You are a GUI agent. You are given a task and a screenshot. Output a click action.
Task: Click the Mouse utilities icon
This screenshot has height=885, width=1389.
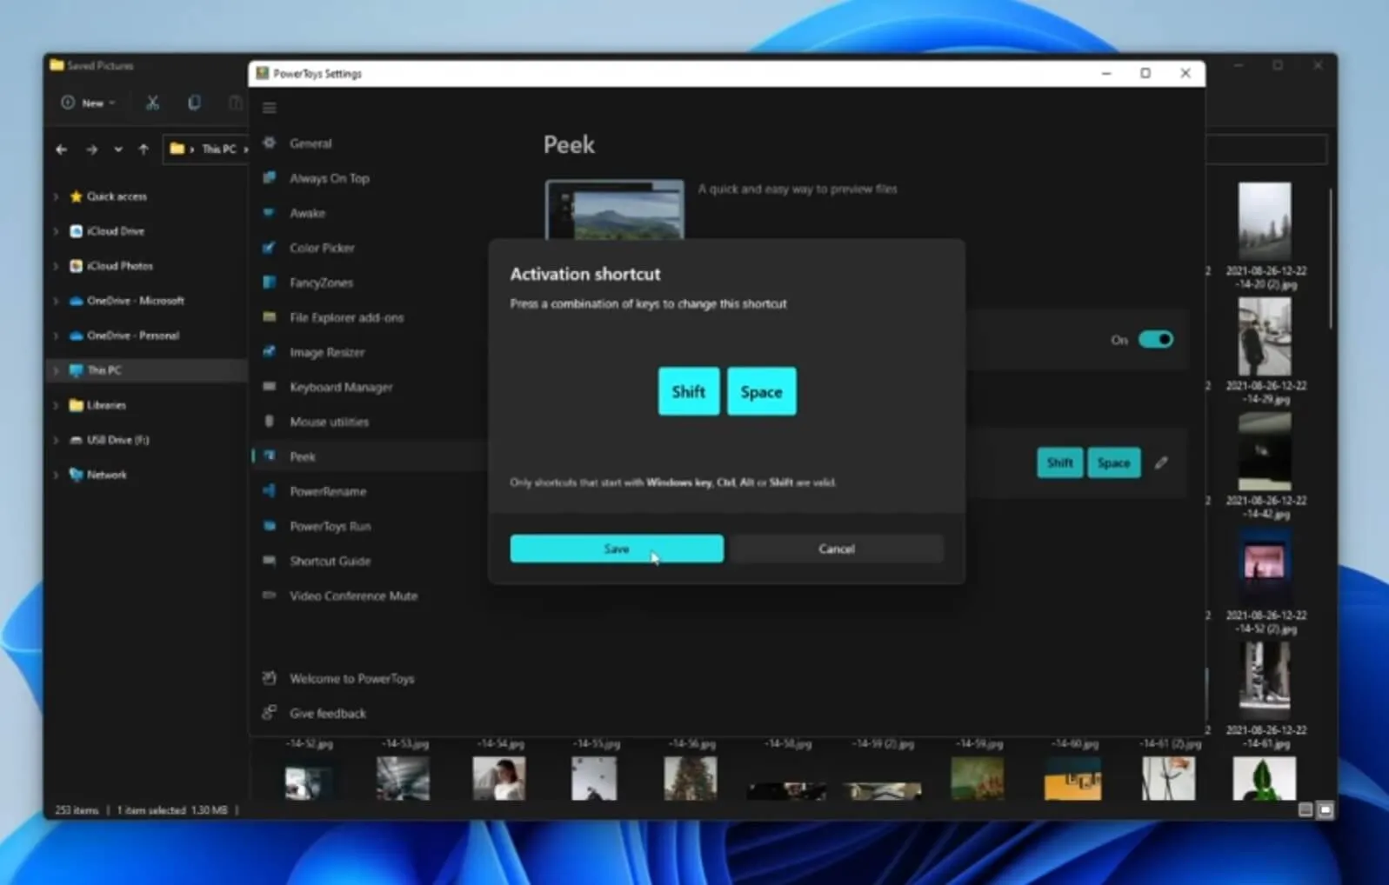(x=270, y=421)
